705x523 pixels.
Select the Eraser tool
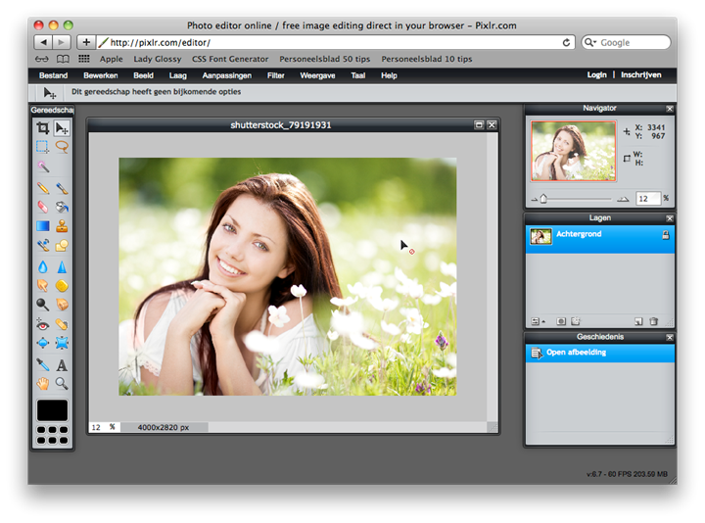click(x=42, y=207)
